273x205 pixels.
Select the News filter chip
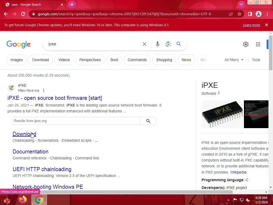[x=186, y=60]
